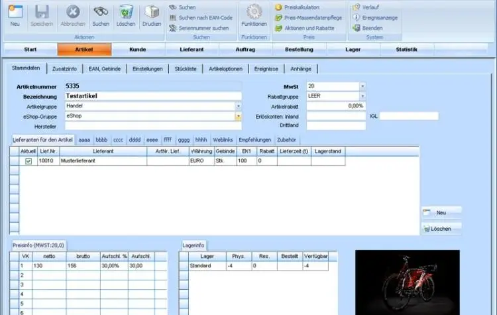Click the Löschen button beside supplier list
The image size is (497, 315).
coord(441,229)
